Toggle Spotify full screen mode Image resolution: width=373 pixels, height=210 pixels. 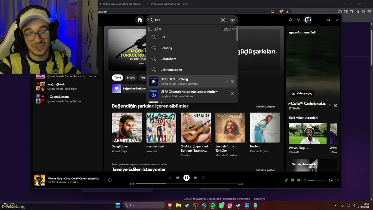[337, 180]
